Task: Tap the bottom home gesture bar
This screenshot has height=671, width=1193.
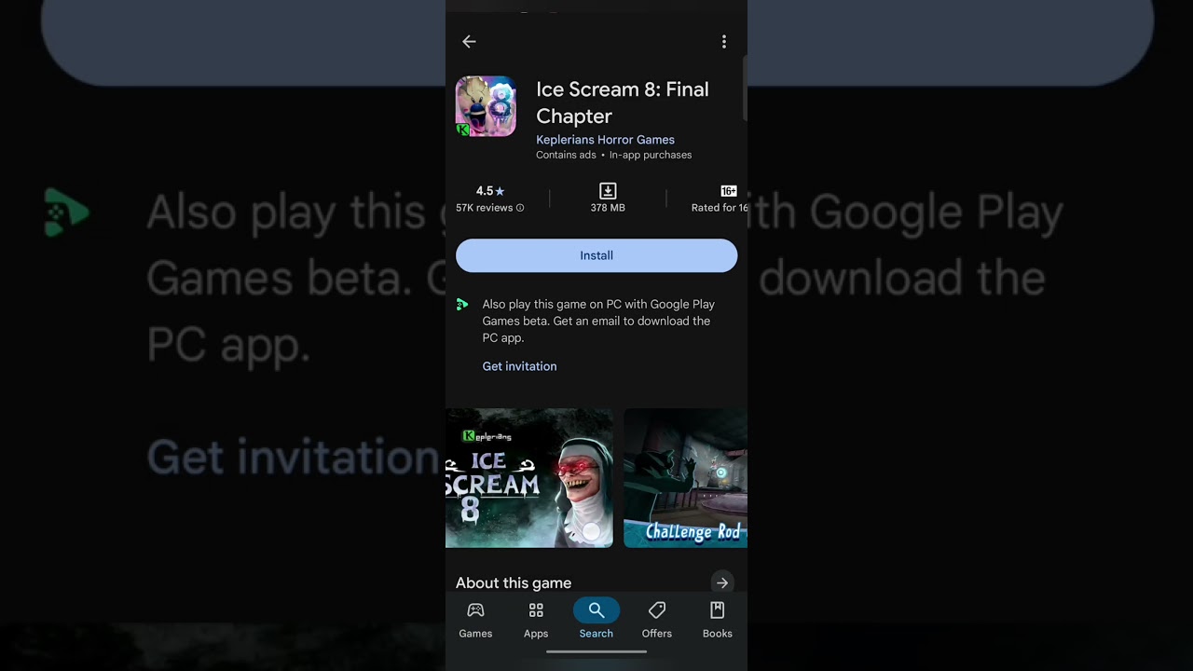Action: [596, 652]
